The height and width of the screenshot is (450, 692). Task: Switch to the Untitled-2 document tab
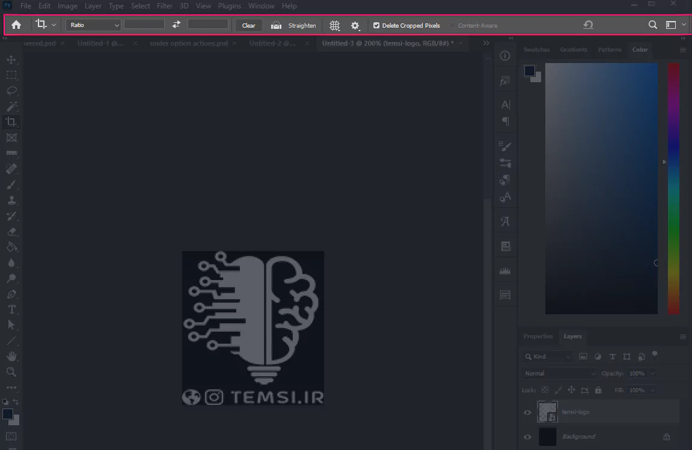pyautogui.click(x=272, y=43)
